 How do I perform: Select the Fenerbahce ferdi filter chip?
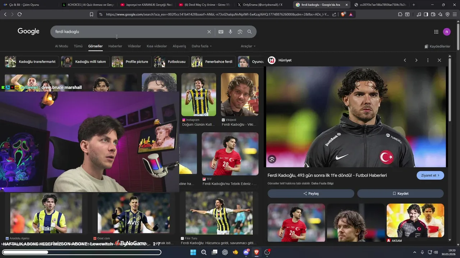(x=213, y=62)
